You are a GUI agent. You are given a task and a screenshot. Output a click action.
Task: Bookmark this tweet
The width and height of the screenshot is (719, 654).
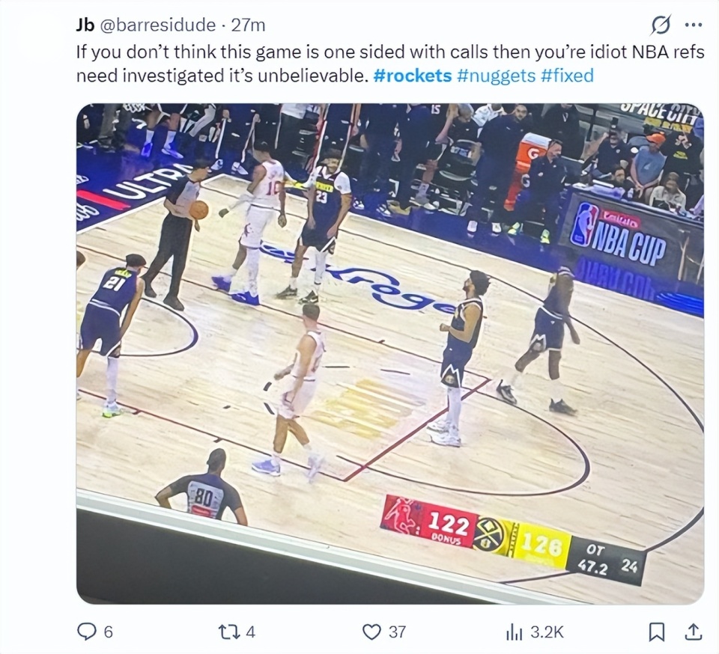point(657,632)
